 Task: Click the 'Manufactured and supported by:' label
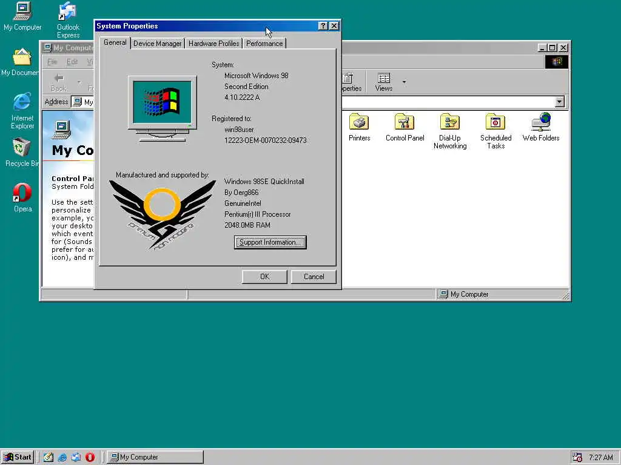[x=162, y=175]
